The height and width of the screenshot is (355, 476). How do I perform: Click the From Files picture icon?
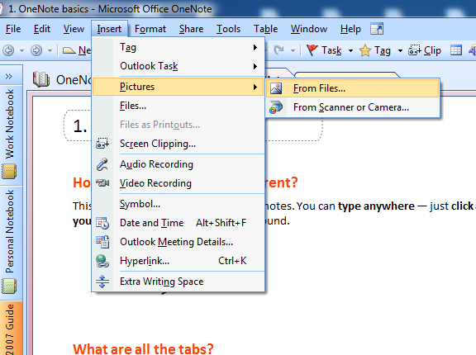point(276,88)
